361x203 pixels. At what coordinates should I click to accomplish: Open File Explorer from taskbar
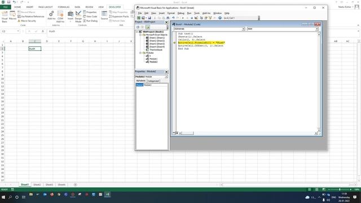click(x=31, y=195)
